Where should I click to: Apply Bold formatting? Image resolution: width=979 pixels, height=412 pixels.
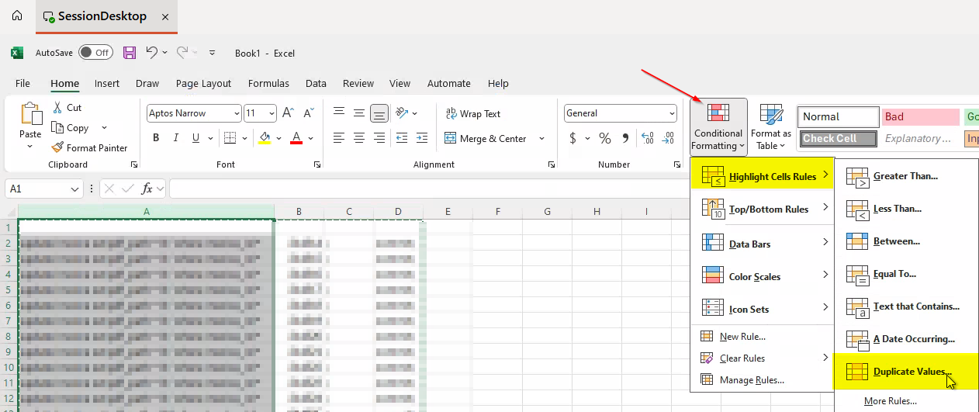click(156, 138)
